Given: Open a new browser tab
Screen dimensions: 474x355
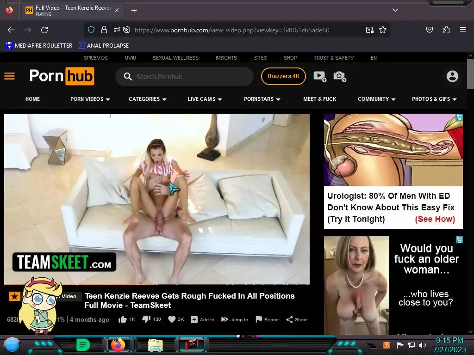Looking at the screenshot, I should click(134, 11).
